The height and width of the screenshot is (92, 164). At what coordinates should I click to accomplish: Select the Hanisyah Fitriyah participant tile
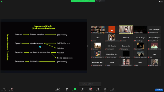click(154, 38)
